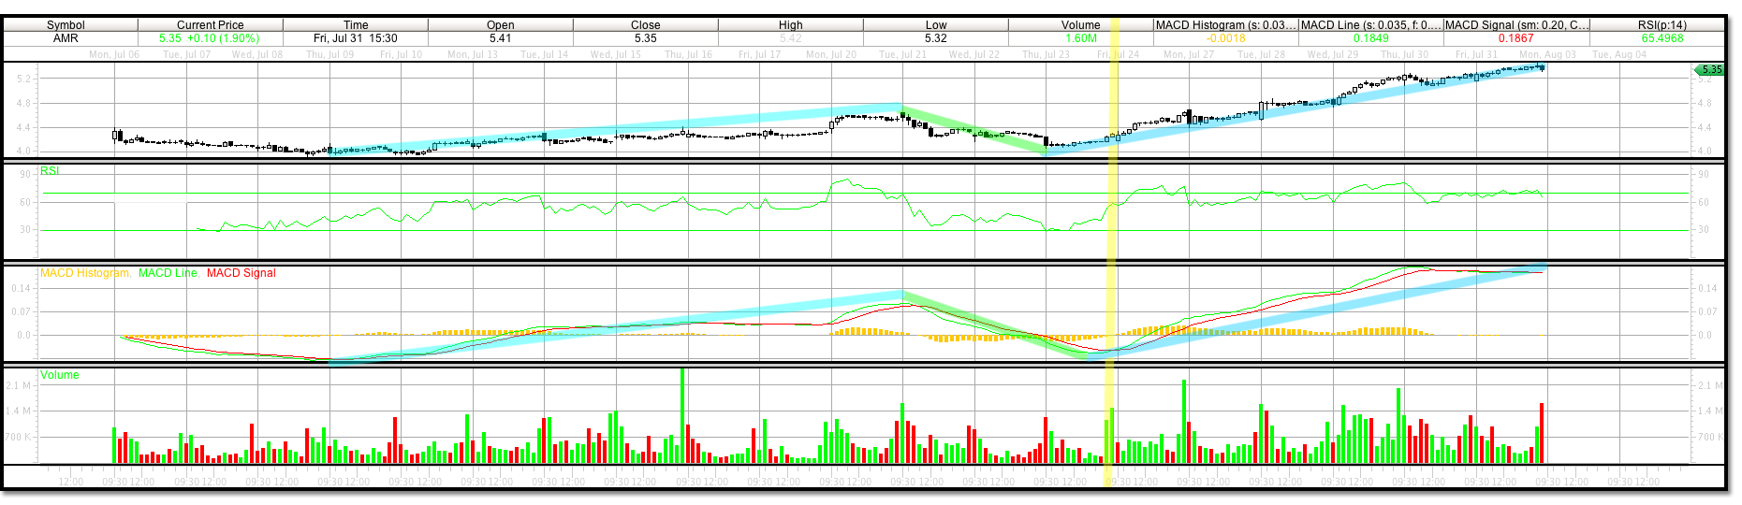Click the MACD Signal column header
This screenshot has height=505, width=1742.
click(x=1515, y=25)
